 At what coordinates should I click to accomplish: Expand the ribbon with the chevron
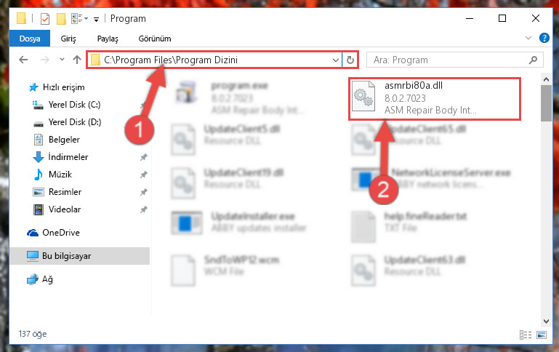click(x=528, y=38)
